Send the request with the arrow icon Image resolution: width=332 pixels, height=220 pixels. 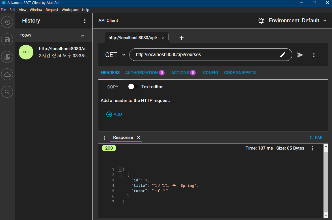click(300, 55)
